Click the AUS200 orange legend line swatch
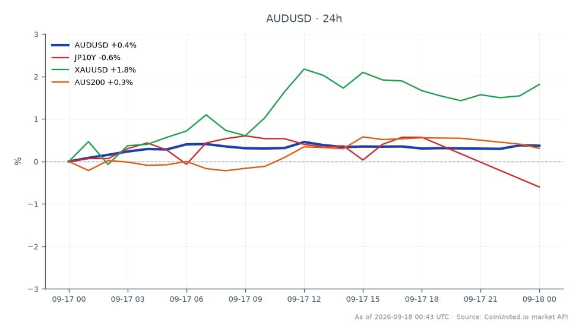Image resolution: width=582 pixels, height=335 pixels. (x=60, y=82)
